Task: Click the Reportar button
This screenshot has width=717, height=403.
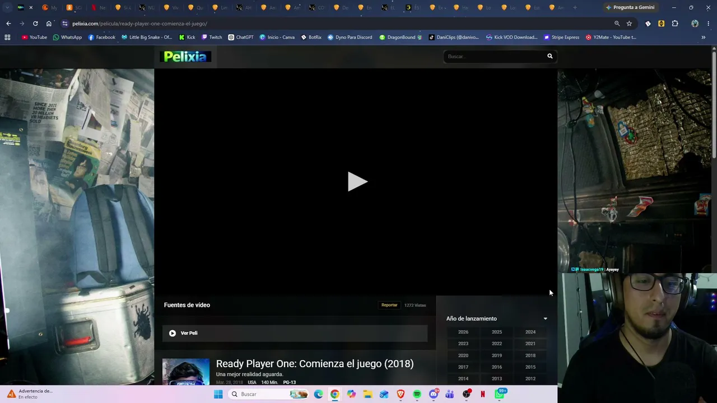Action: point(389,305)
